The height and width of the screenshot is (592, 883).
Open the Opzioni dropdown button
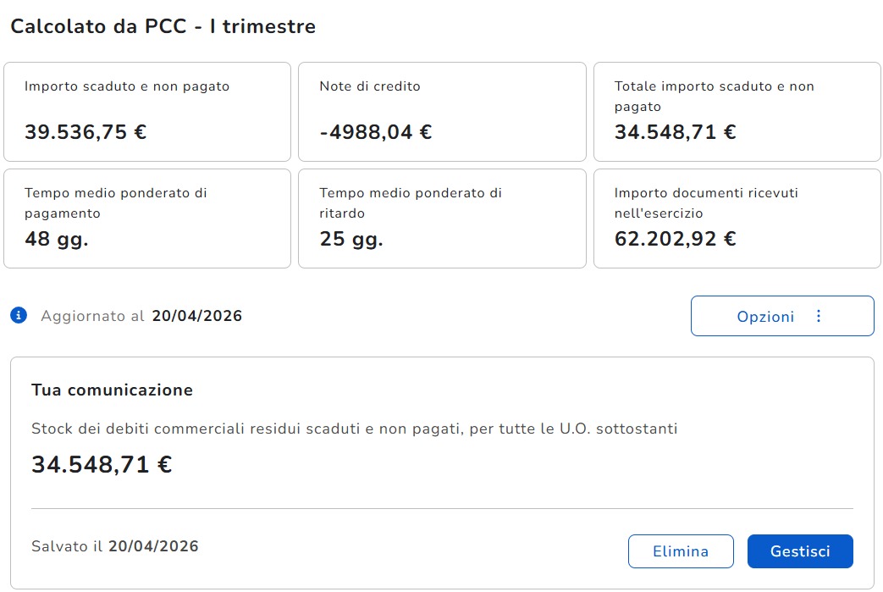tap(782, 316)
